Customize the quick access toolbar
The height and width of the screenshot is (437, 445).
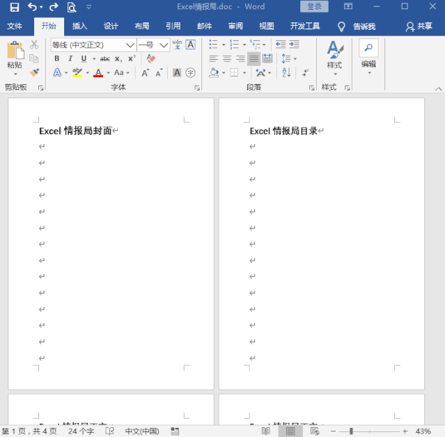point(89,7)
